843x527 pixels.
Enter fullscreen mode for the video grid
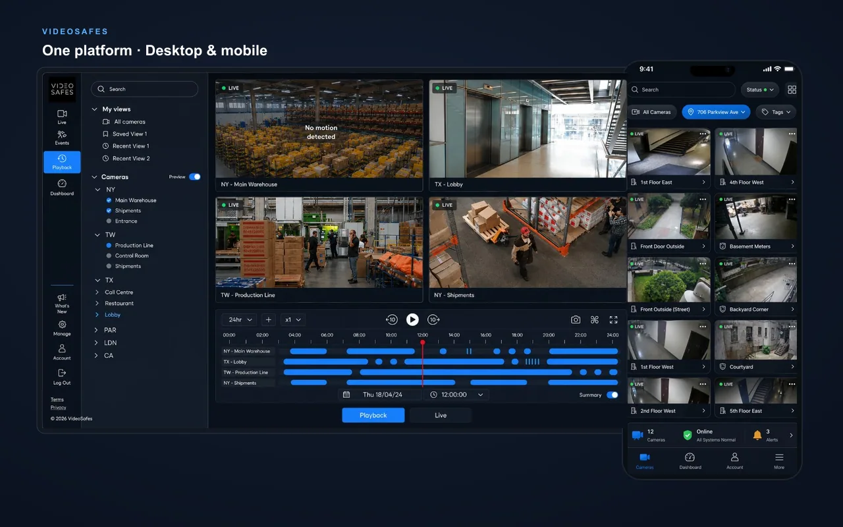point(613,319)
